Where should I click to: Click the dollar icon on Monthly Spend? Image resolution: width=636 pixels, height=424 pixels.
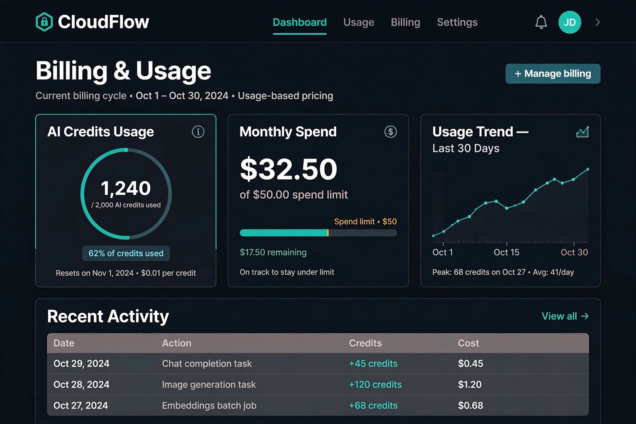click(390, 132)
